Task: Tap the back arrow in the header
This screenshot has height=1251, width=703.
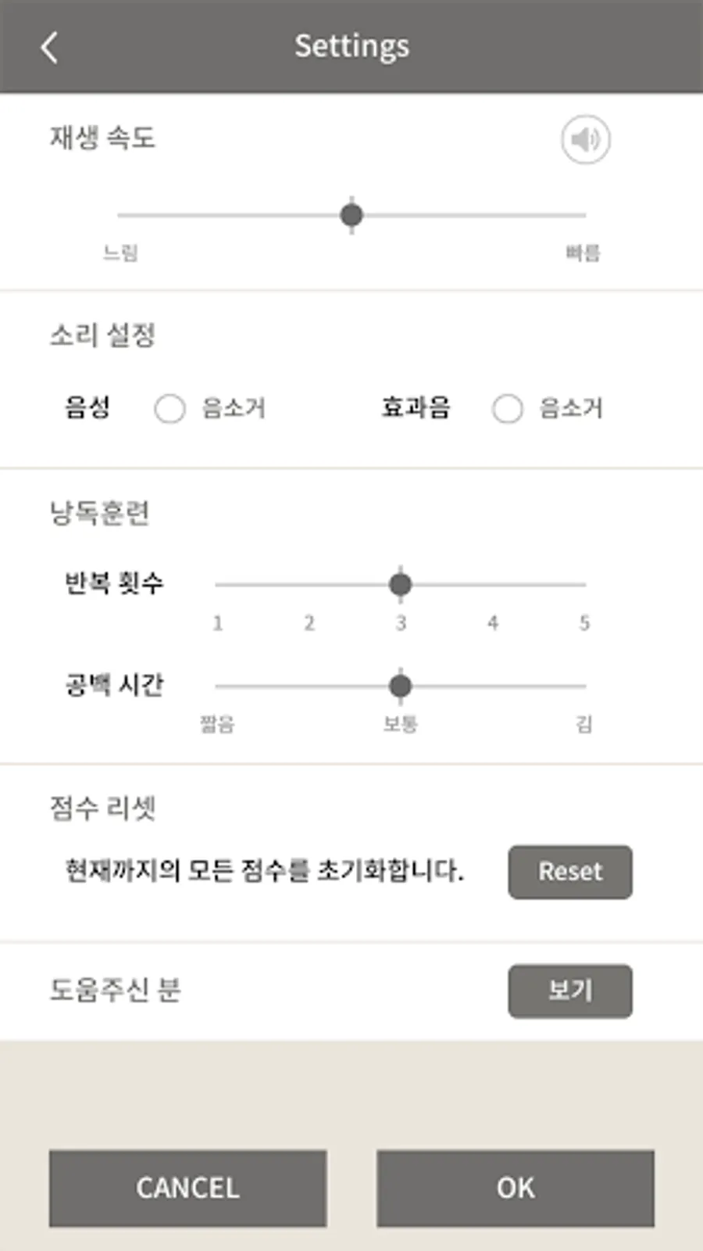Action: click(49, 47)
